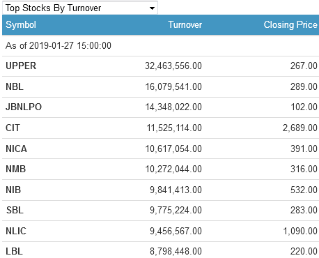This screenshot has width=319, height=258.
Task: Open the SBL stock symbol
Action: [x=15, y=210]
